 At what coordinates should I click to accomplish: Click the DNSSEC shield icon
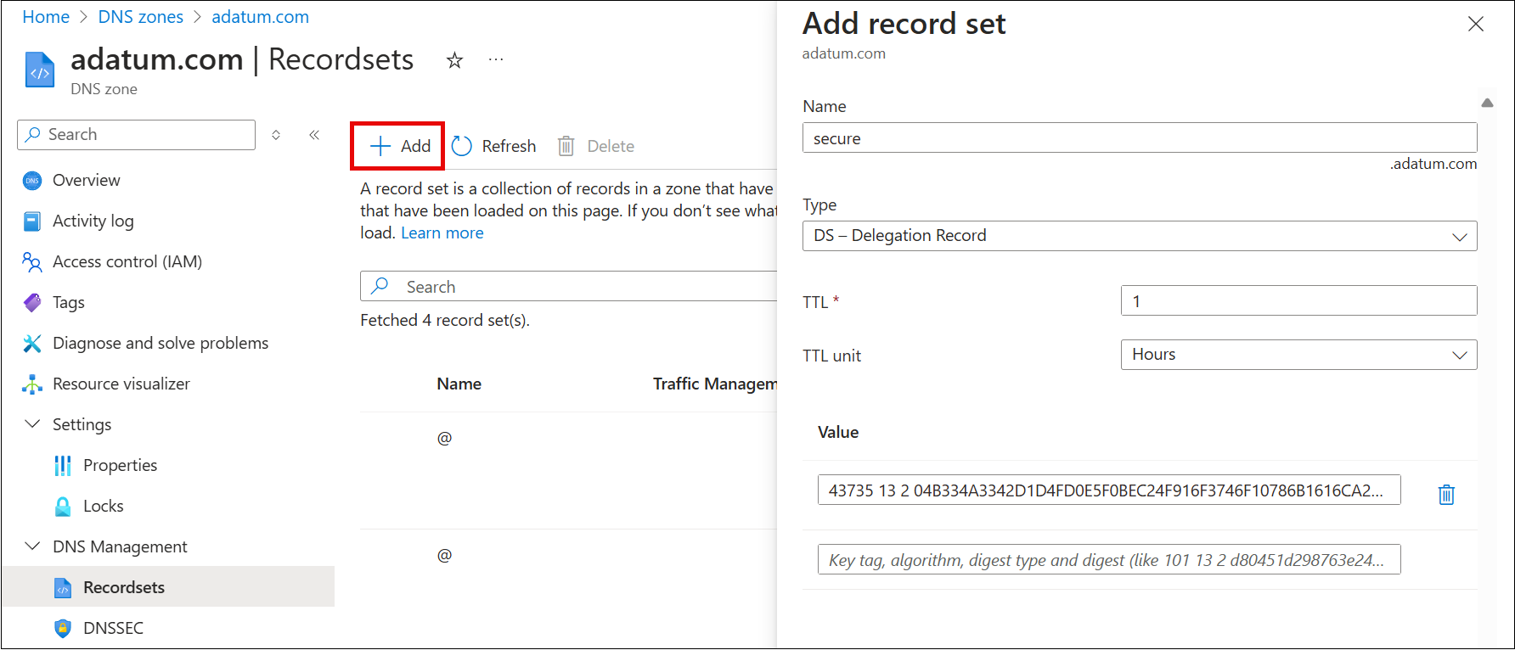pos(63,629)
